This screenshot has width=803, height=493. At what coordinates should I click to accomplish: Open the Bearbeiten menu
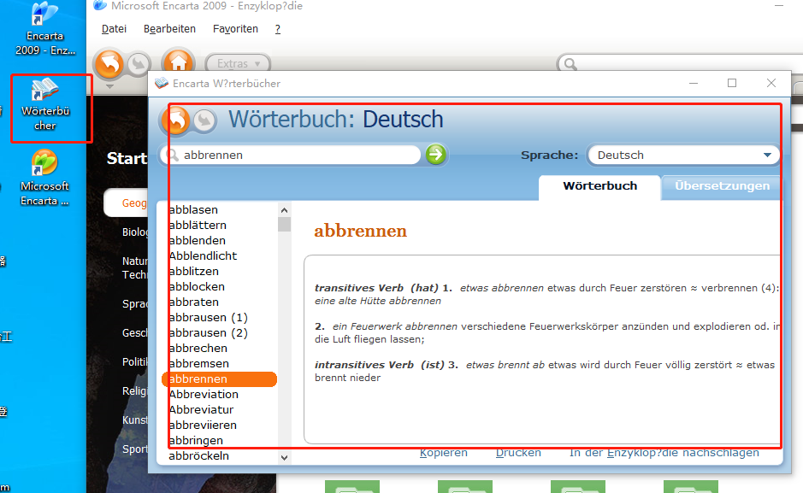coord(169,29)
